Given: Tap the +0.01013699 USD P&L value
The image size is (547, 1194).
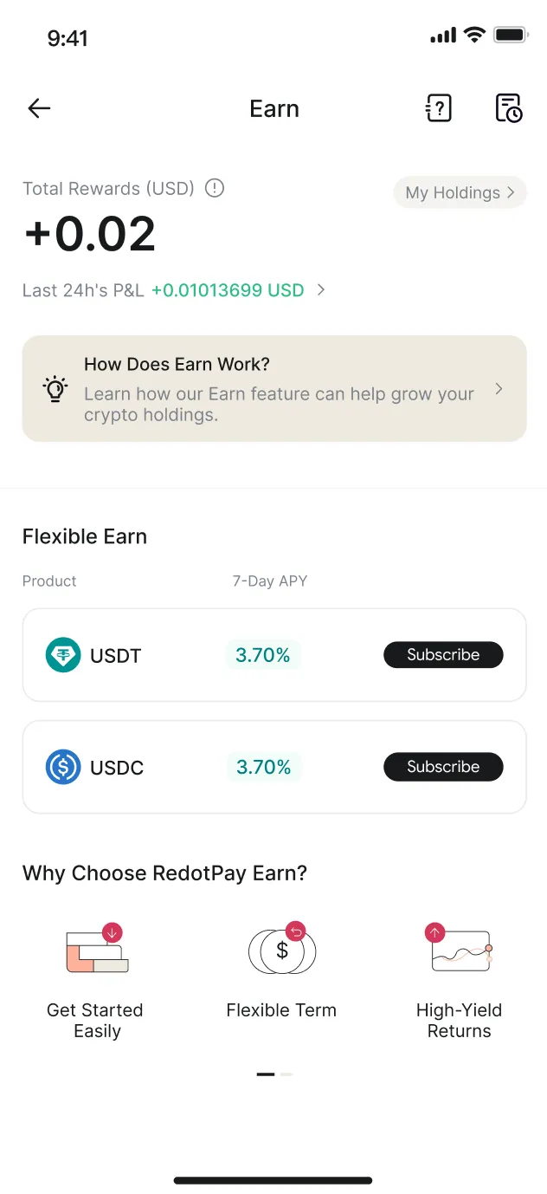Looking at the screenshot, I should point(228,290).
